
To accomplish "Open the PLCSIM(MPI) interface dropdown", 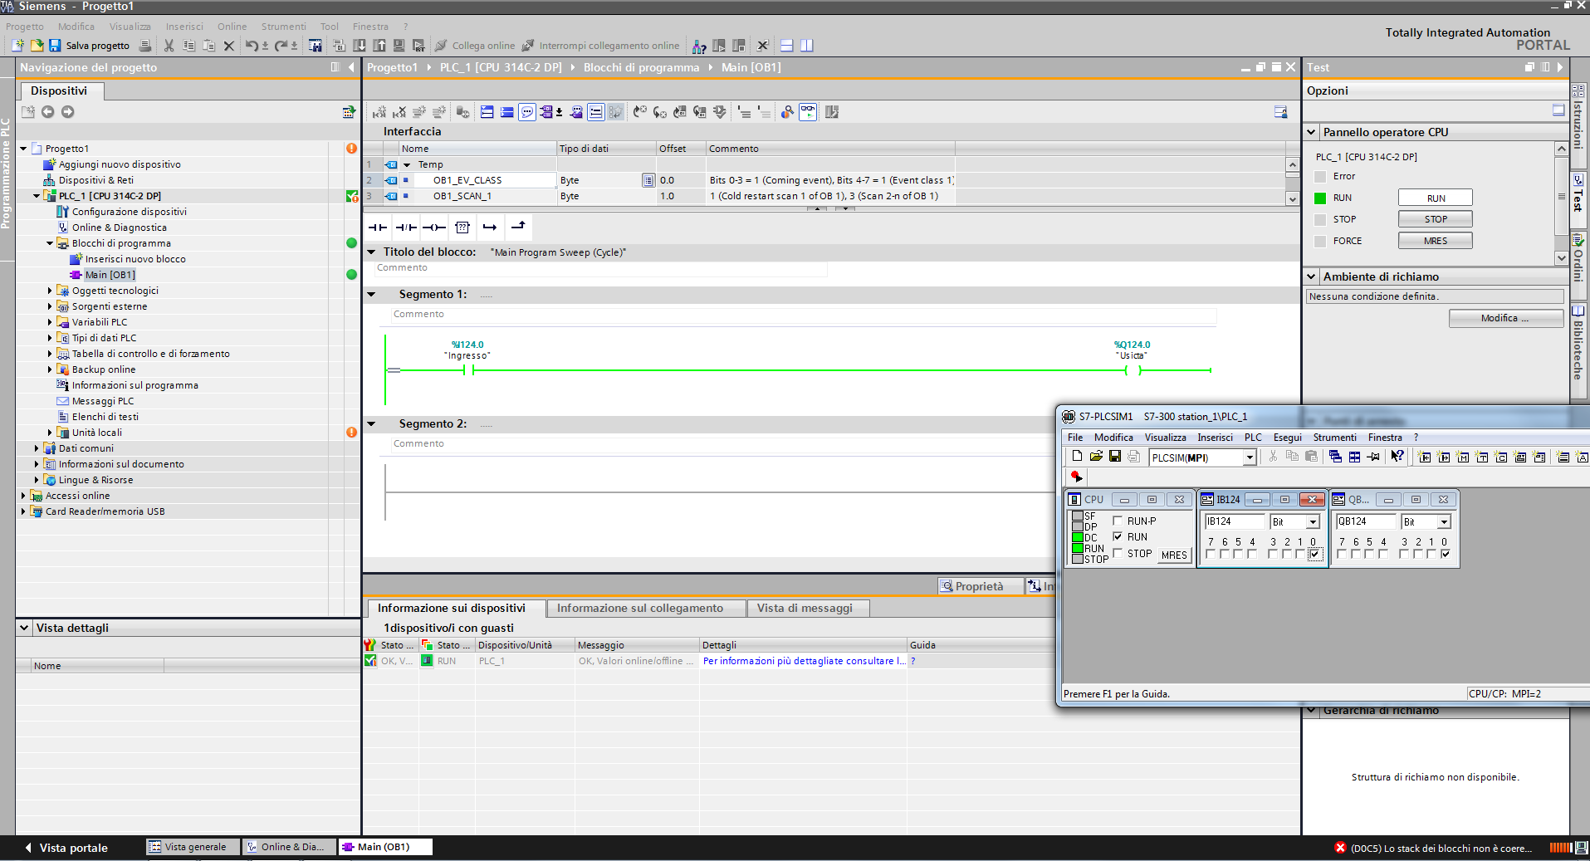I will pos(1249,457).
